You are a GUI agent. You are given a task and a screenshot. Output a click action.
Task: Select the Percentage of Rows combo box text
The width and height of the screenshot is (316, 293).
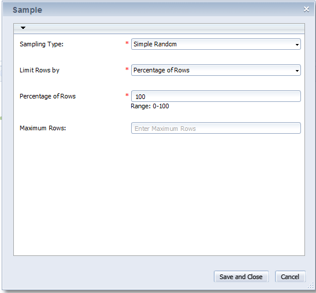click(x=161, y=70)
